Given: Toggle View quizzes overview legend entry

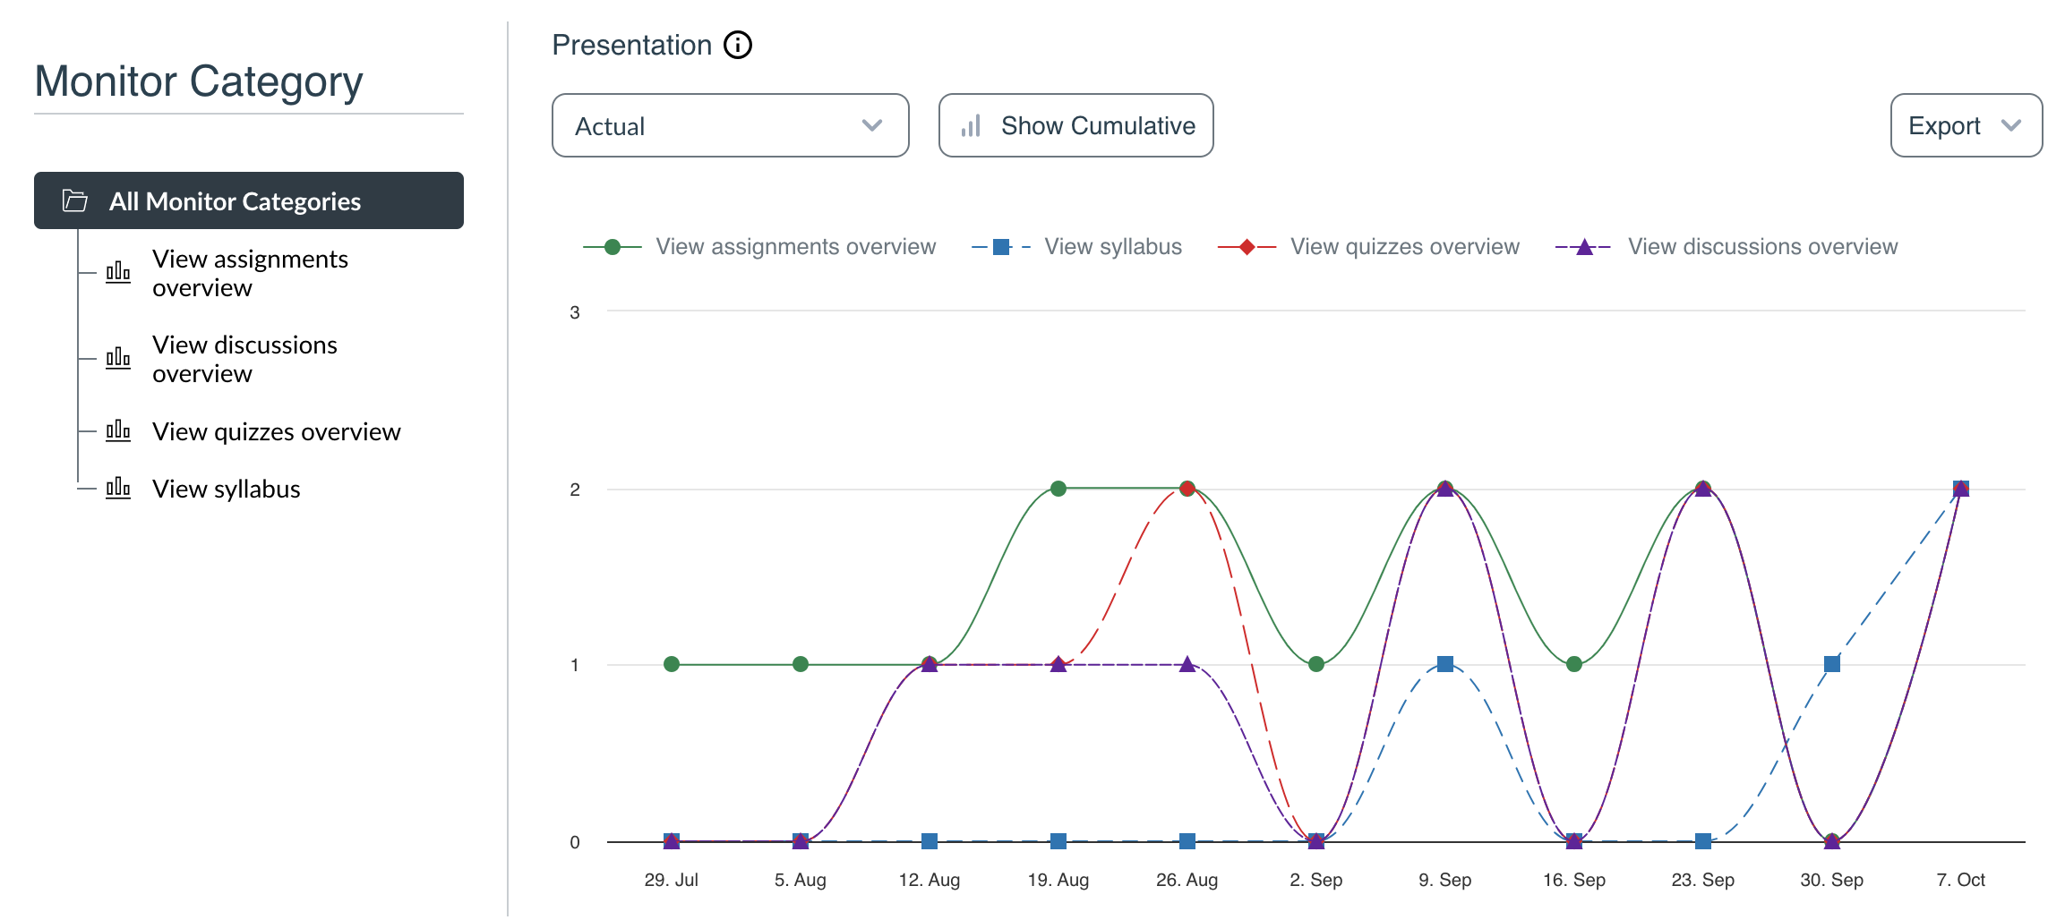Looking at the screenshot, I should 1404,247.
